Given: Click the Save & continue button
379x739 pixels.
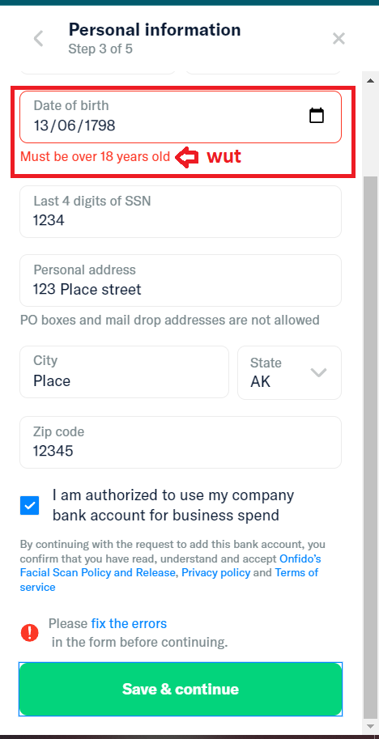Looking at the screenshot, I should pos(181,689).
